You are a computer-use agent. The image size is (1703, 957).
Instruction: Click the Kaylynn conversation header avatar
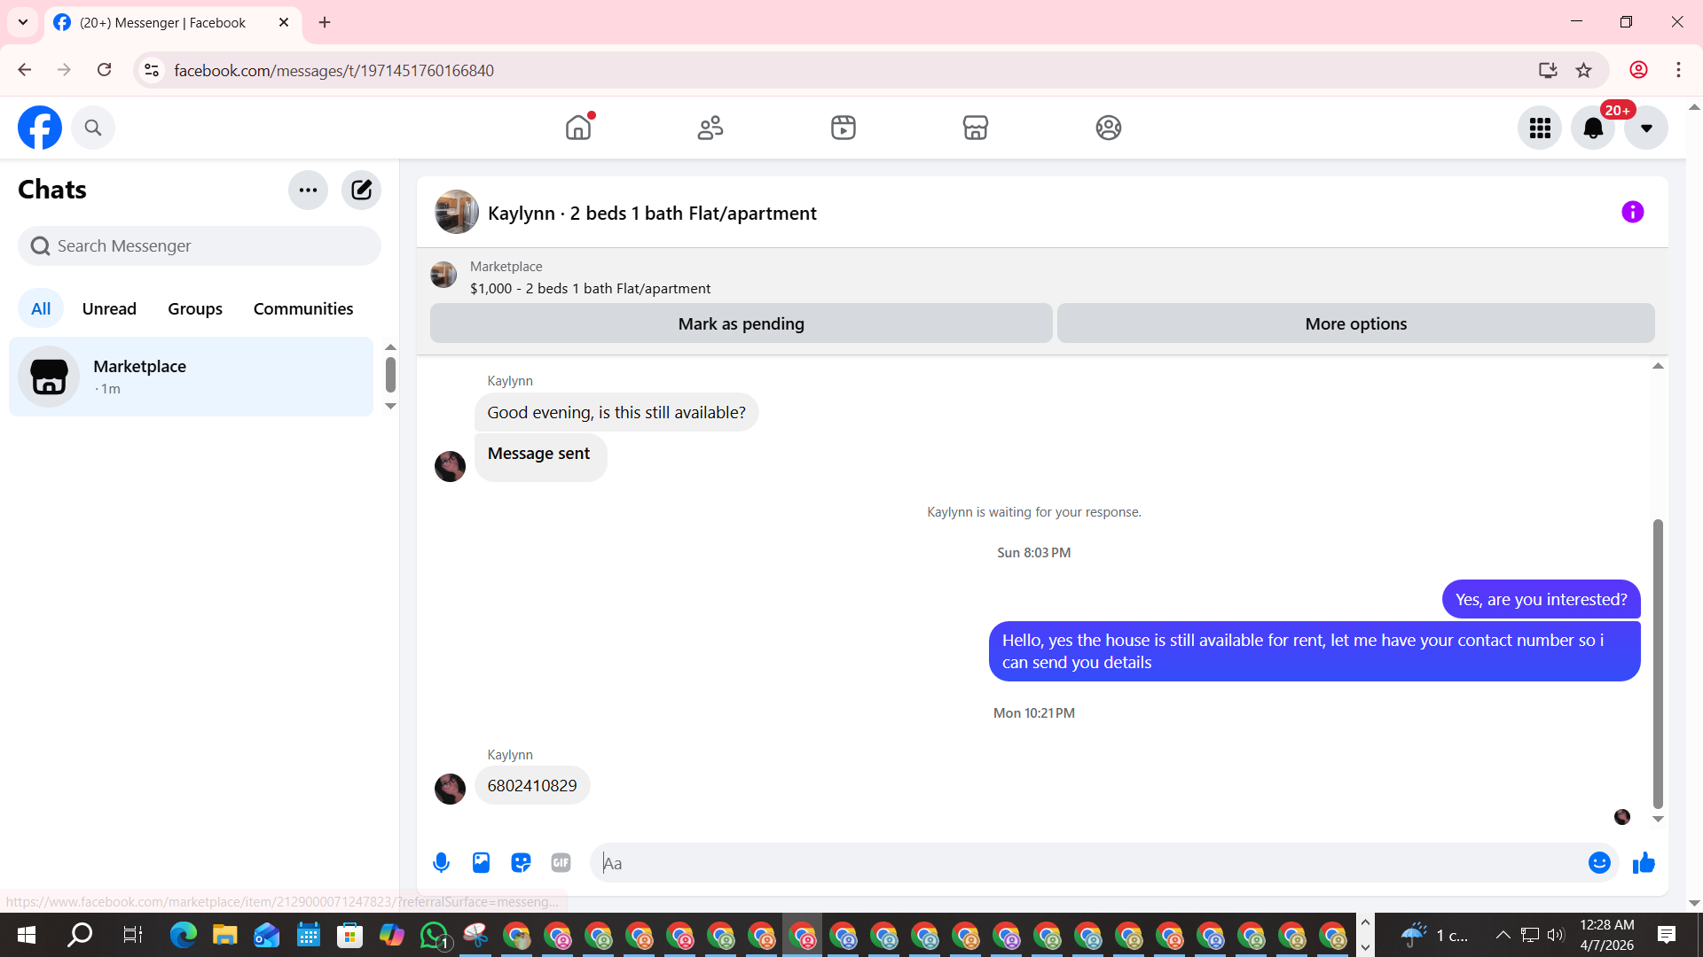point(456,212)
